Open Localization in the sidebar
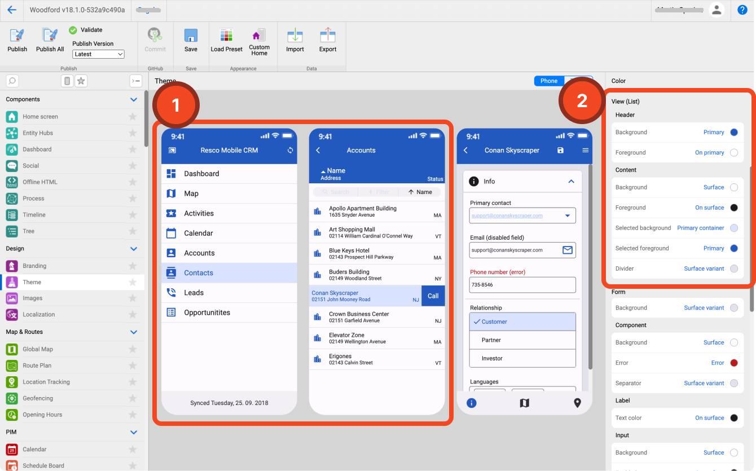The image size is (756, 471). coord(38,315)
